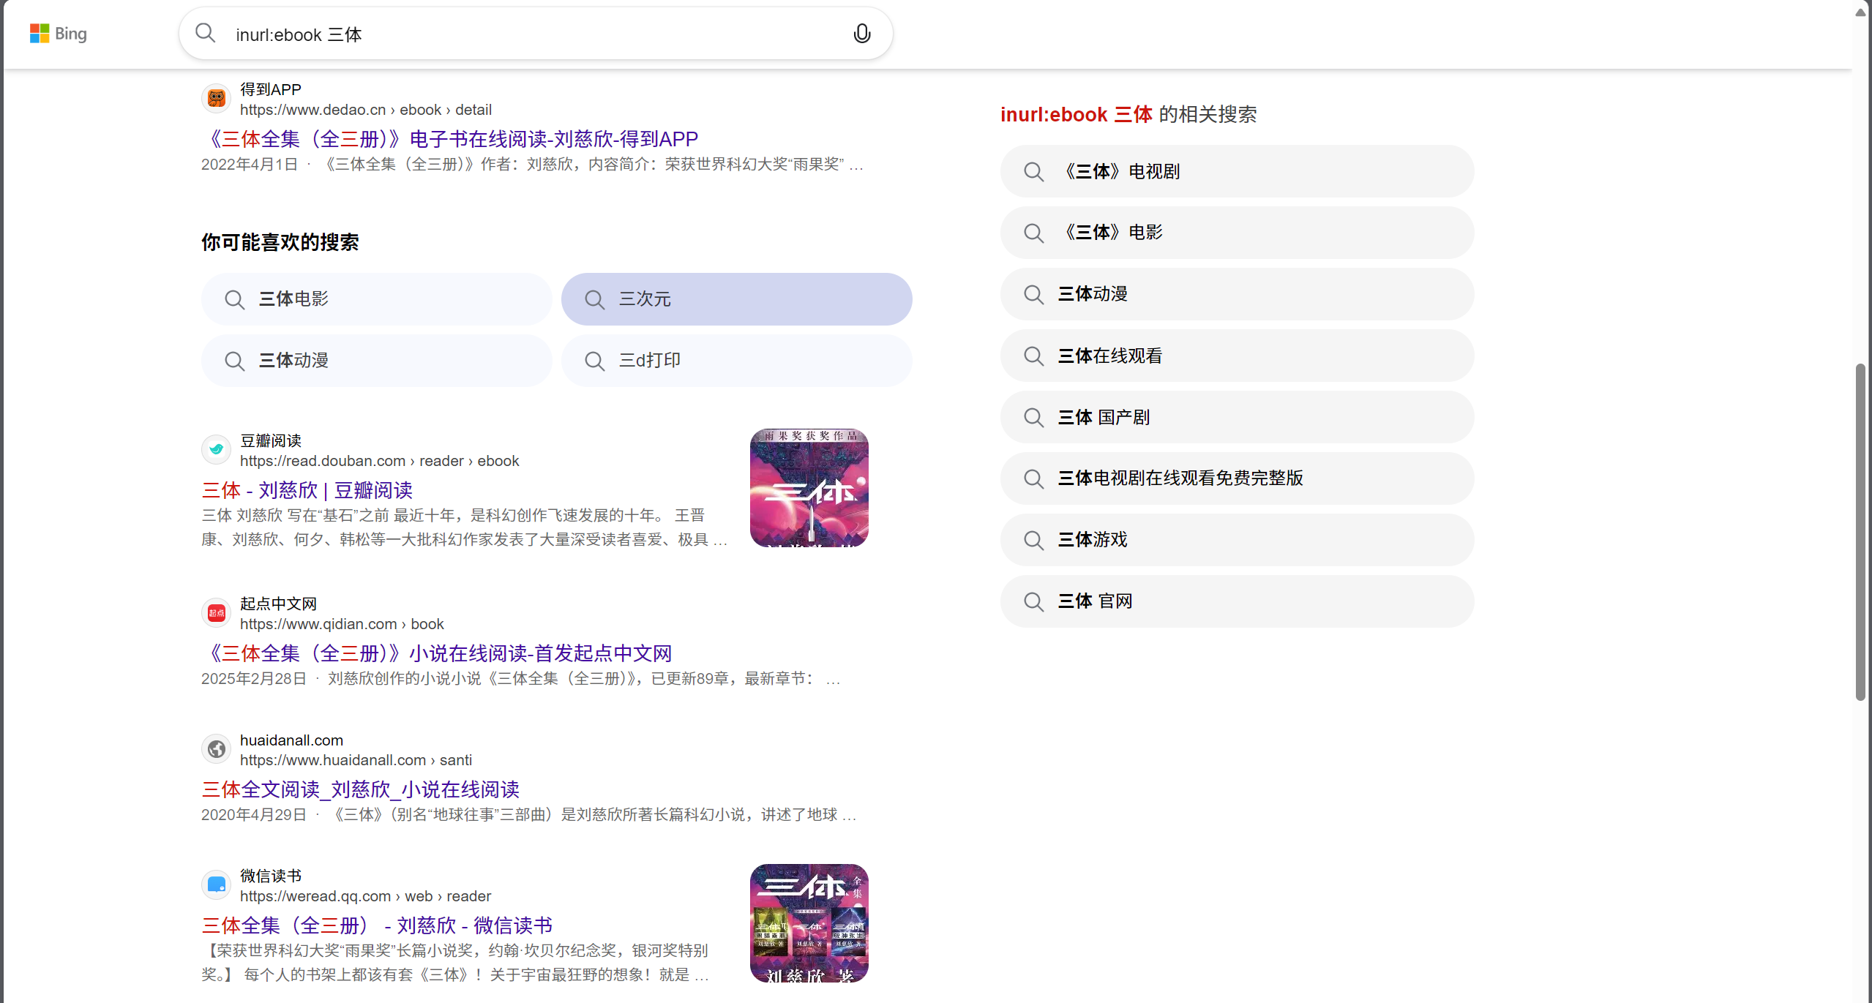This screenshot has height=1003, width=1872.
Task: Click the 得到APP site favicon
Action: [216, 98]
